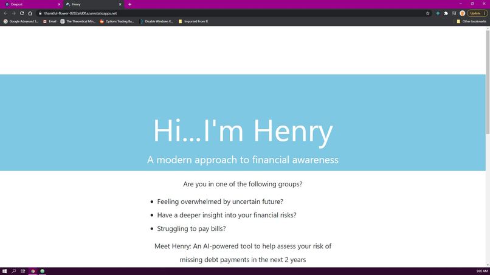The image size is (490, 275).
Task: Open Google Advanced Search bookmark
Action: (21, 21)
